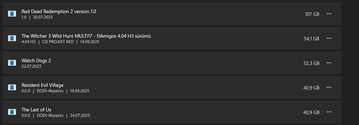Screen dimensions: 359x125
Task: Open three-dot menu for Red Dead Redemption 2
Action: (329, 14)
